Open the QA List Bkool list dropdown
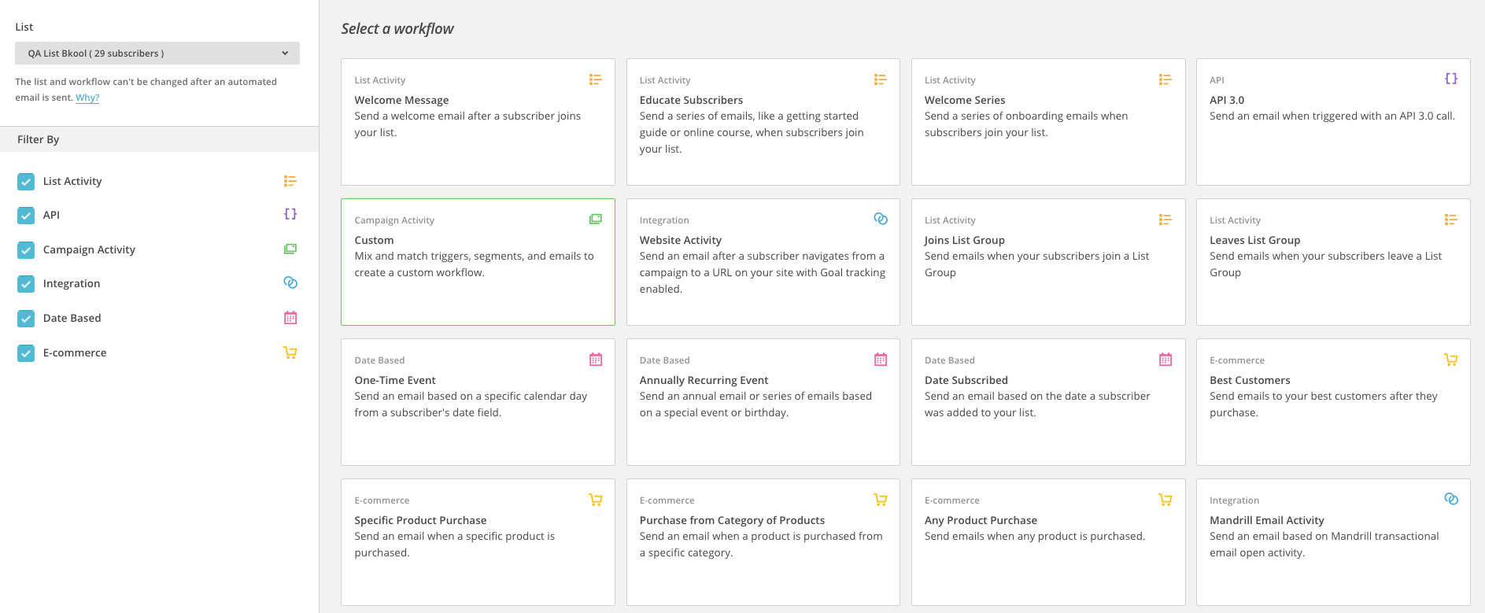 click(157, 54)
